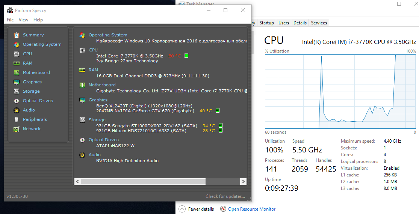Open the File menu in Speccy
Viewport: 419px width, 214px height.
[10, 20]
